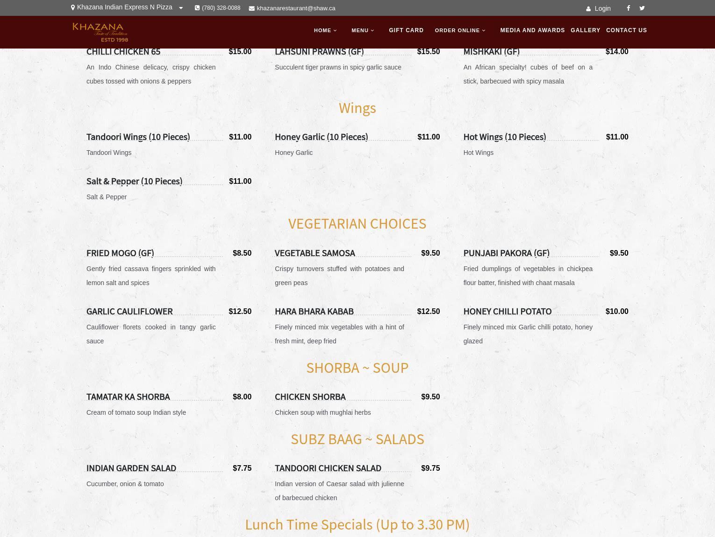The image size is (715, 537).
Task: Expand the Menu navigation dropdown
Action: 363,30
